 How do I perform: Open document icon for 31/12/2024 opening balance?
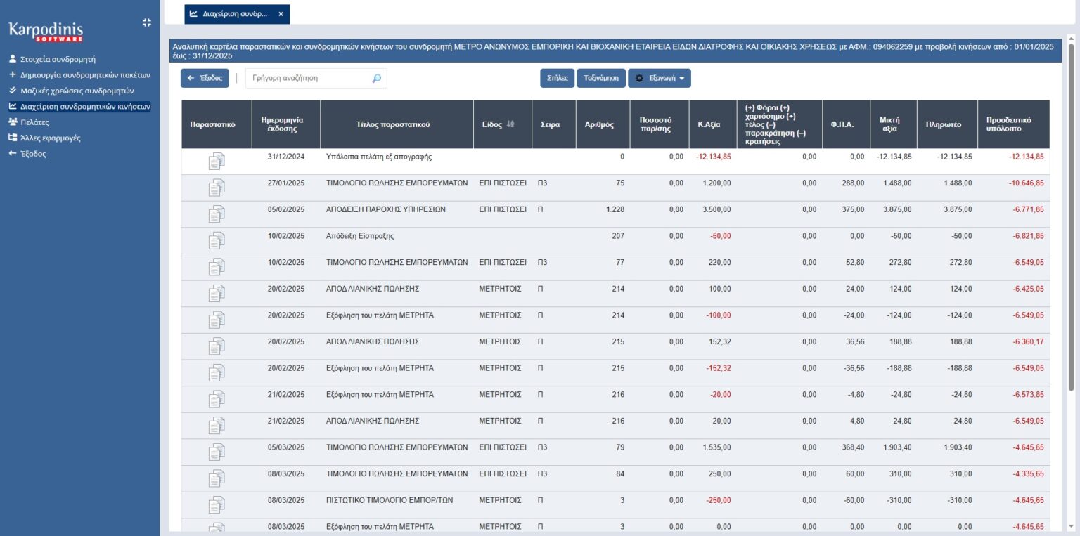coord(217,162)
